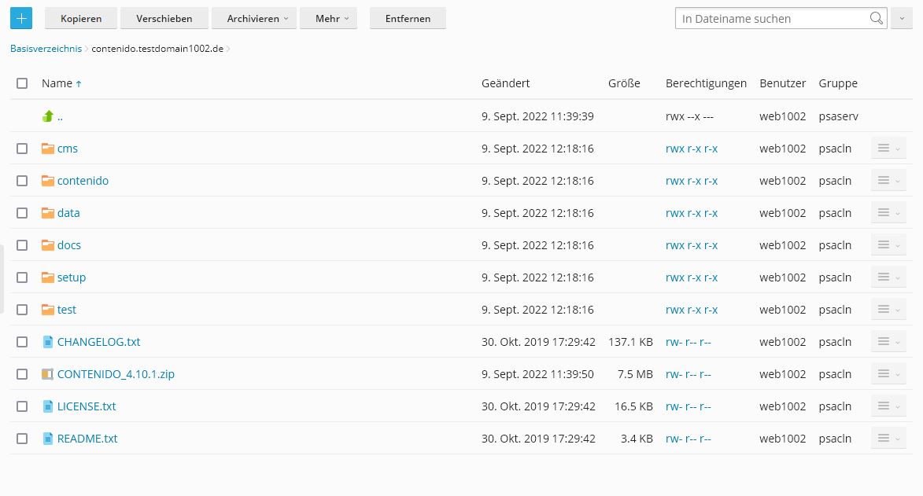Click the data folder icon

(x=48, y=213)
